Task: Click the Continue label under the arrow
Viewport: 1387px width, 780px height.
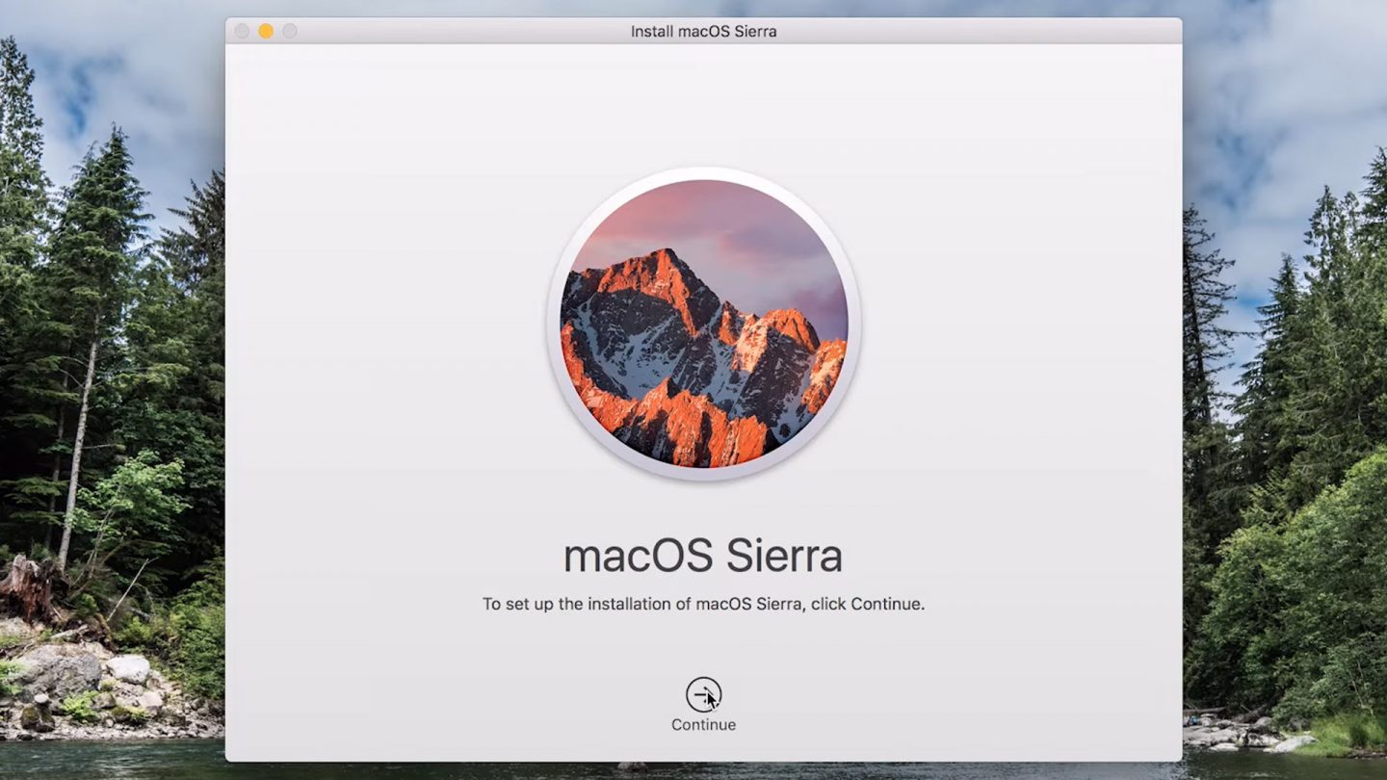Action: 703,725
